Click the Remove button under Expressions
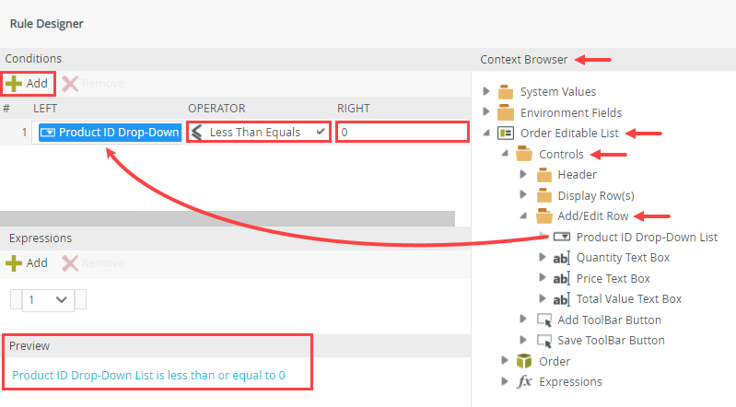This screenshot has width=736, height=407. pyautogui.click(x=93, y=262)
